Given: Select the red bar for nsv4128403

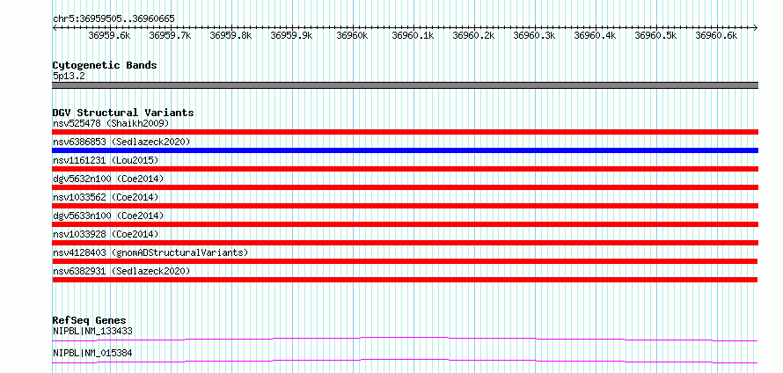Looking at the screenshot, I should (406, 261).
